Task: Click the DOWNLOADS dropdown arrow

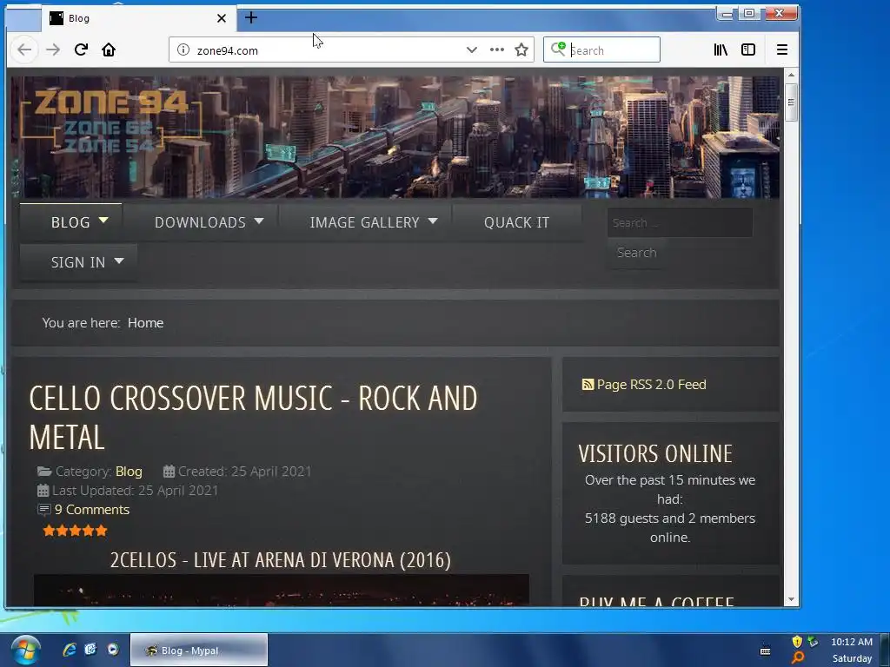Action: tap(259, 221)
